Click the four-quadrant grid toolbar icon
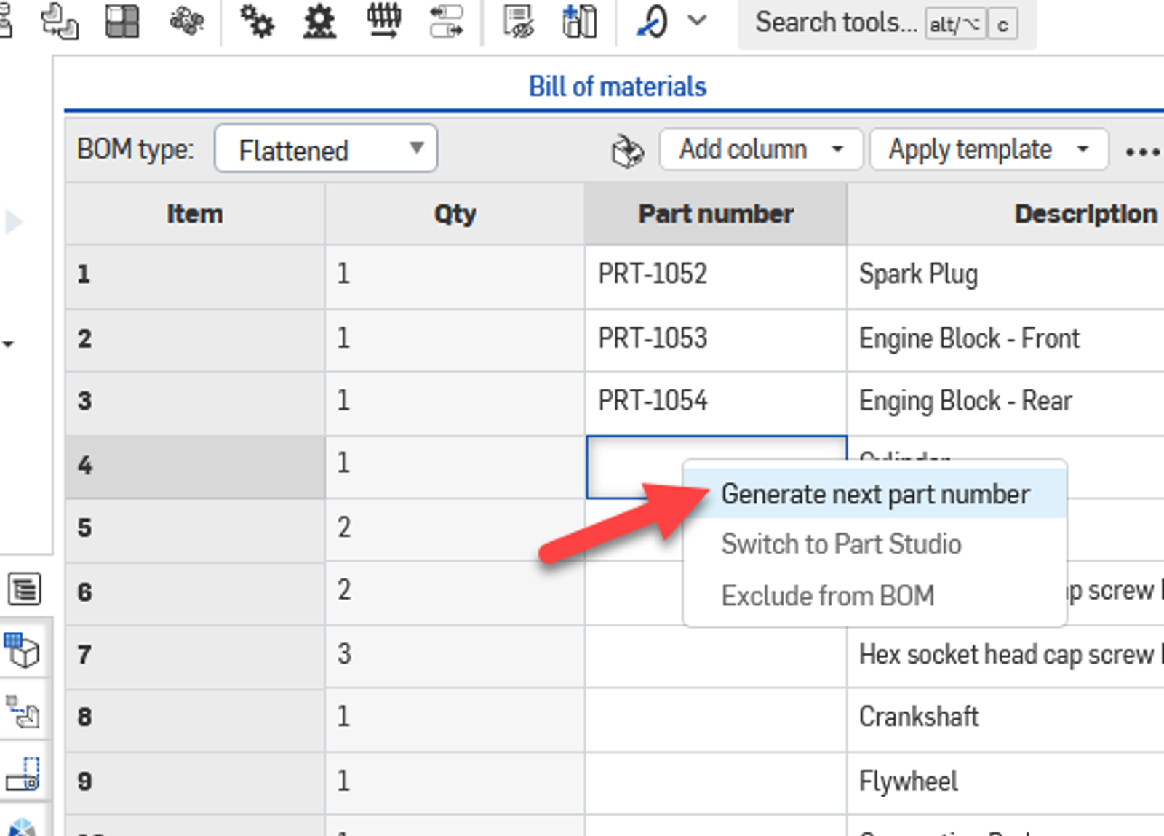 [x=122, y=22]
